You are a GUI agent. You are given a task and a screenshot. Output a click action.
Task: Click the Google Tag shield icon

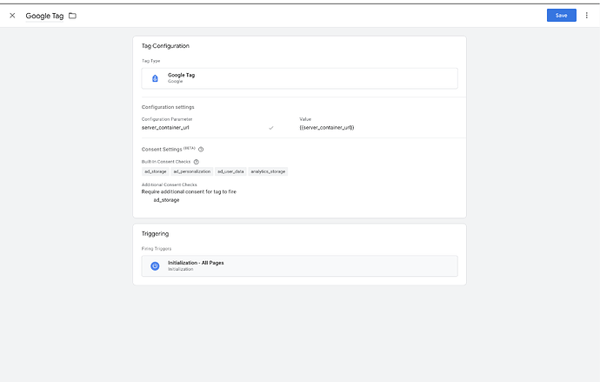[155, 78]
